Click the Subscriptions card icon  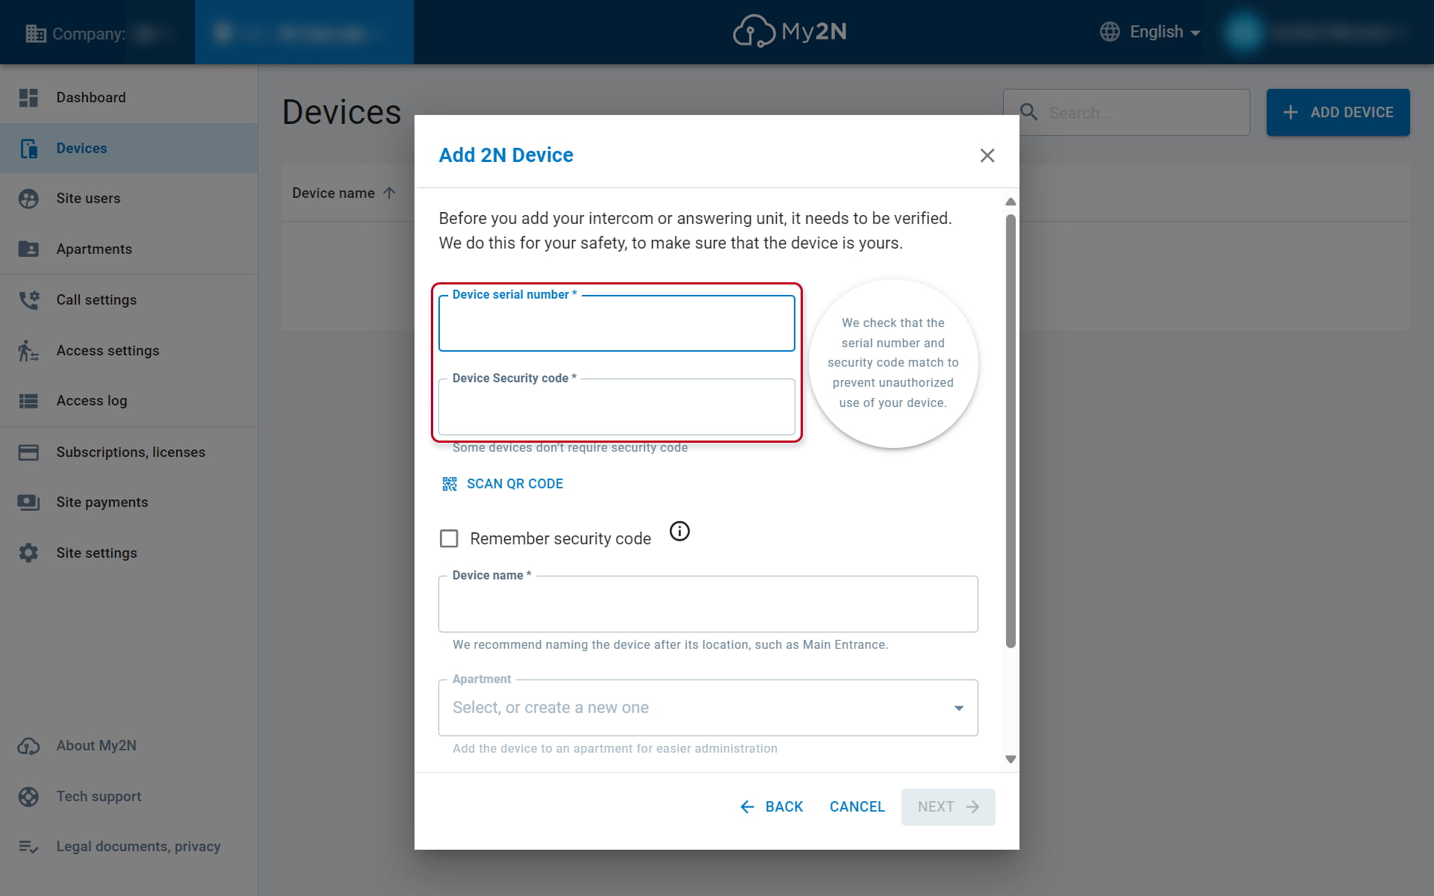click(x=28, y=452)
